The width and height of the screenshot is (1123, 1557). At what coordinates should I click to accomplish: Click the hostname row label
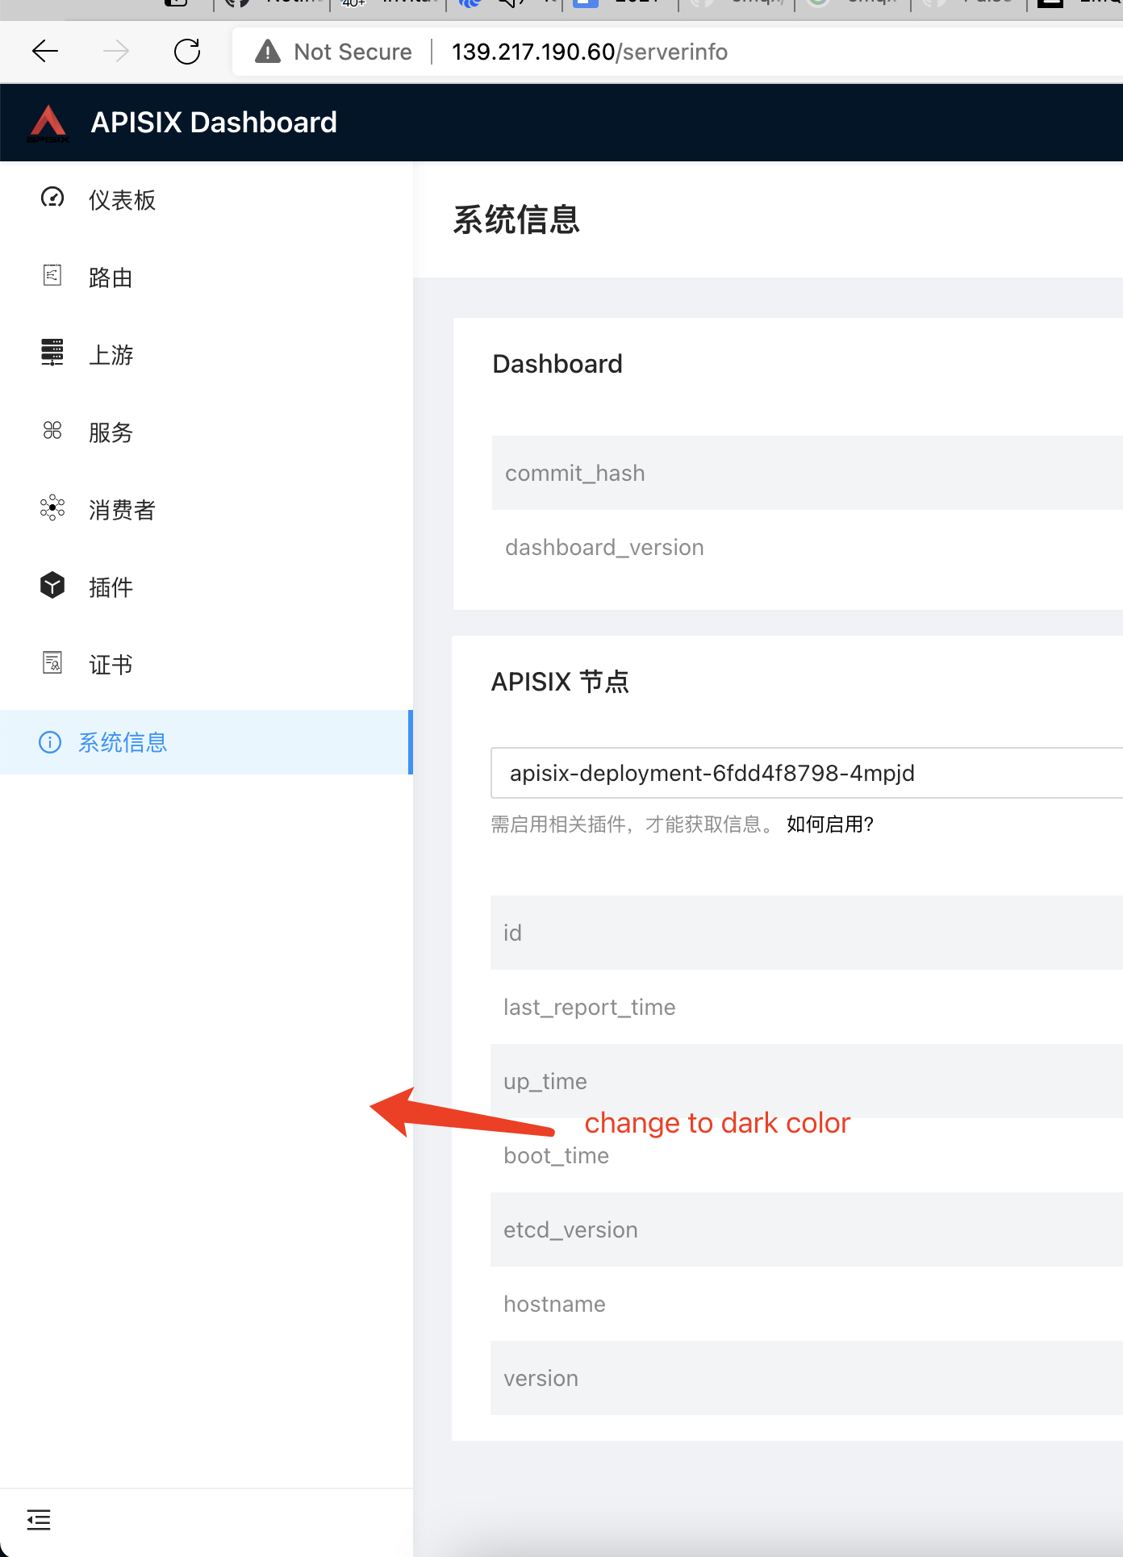(554, 1304)
